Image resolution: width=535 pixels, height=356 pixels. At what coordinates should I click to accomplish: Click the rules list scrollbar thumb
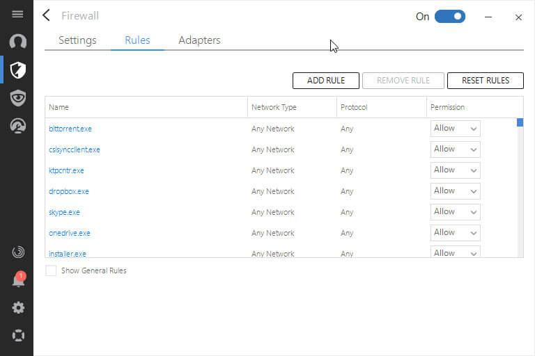pyautogui.click(x=520, y=122)
